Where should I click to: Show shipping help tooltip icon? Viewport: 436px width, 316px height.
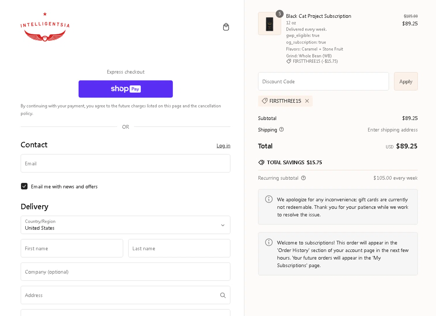(281, 130)
